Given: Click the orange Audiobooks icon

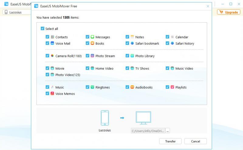Looking at the screenshot, I should pos(132,87).
